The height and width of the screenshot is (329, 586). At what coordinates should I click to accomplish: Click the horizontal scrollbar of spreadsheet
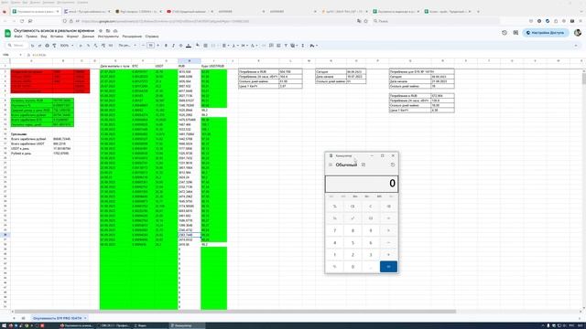click(x=235, y=311)
